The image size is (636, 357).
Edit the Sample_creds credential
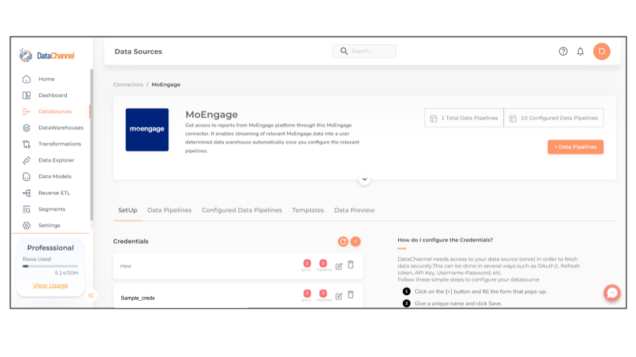point(339,296)
